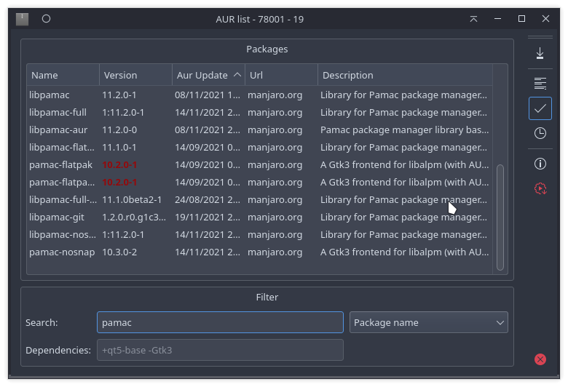Click the 24/08/2021 update date cell
The height and width of the screenshot is (387, 568).
click(x=208, y=199)
